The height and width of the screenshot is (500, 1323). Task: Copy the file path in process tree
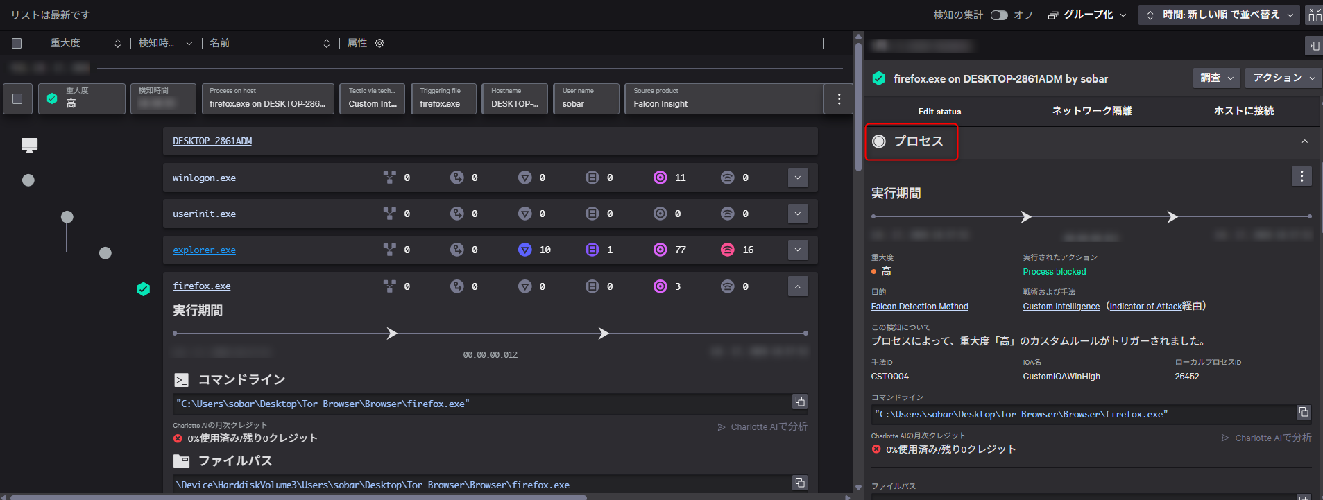(x=800, y=483)
